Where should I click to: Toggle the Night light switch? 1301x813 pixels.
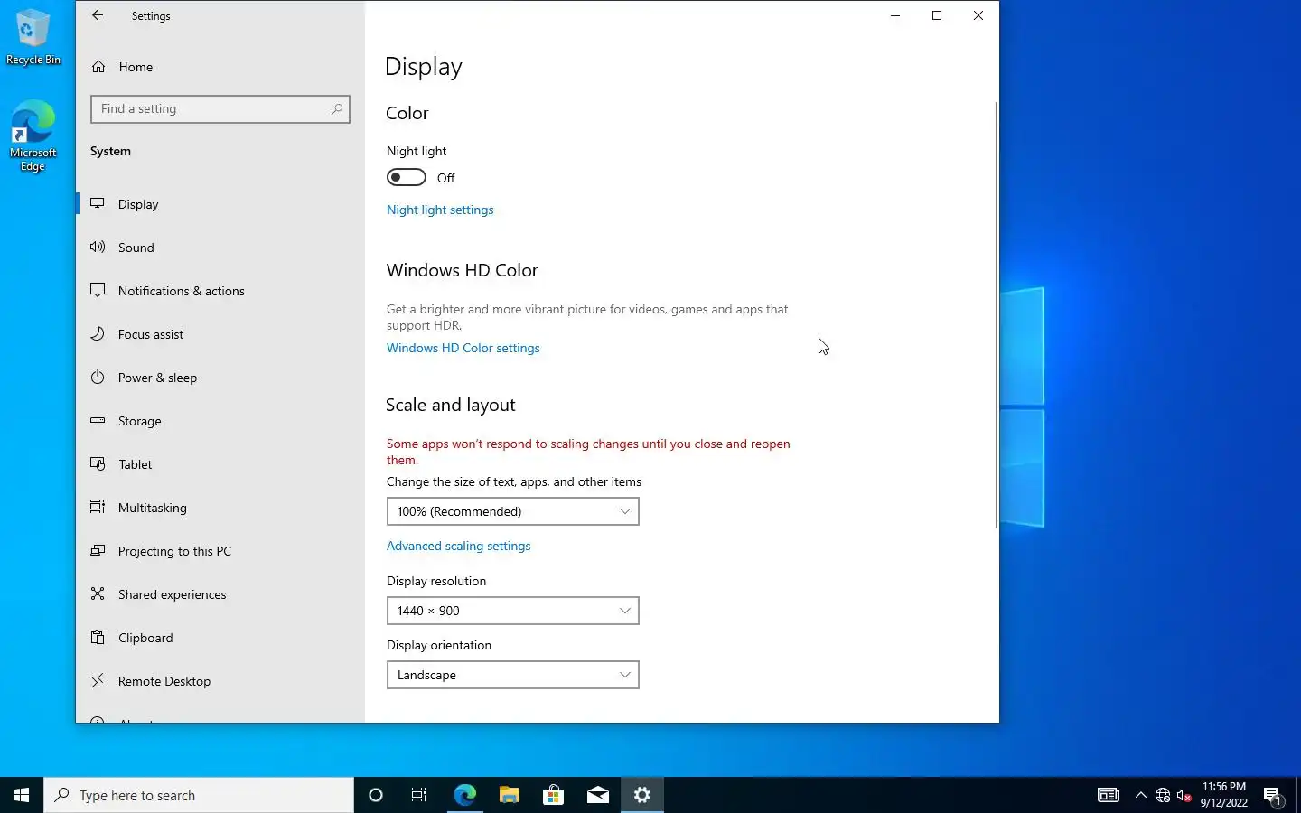[407, 177]
